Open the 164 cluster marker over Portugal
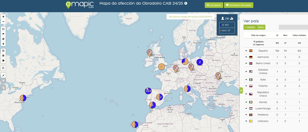 tap(148, 91)
